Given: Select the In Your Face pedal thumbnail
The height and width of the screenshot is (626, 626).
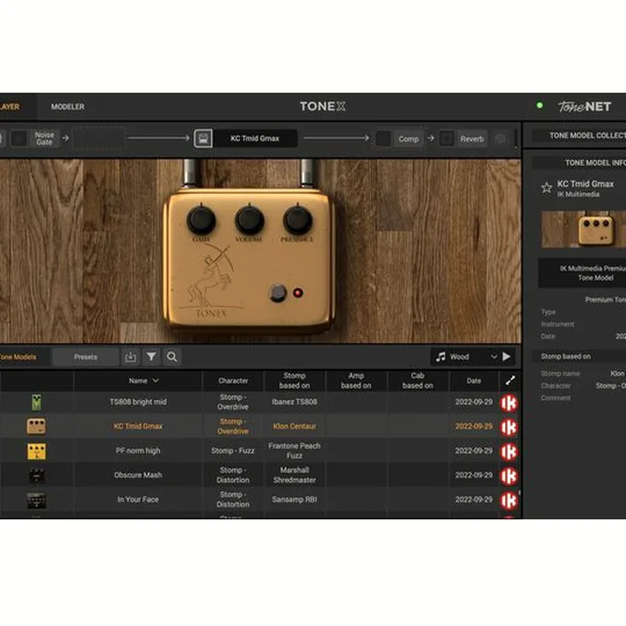Looking at the screenshot, I should [x=37, y=500].
